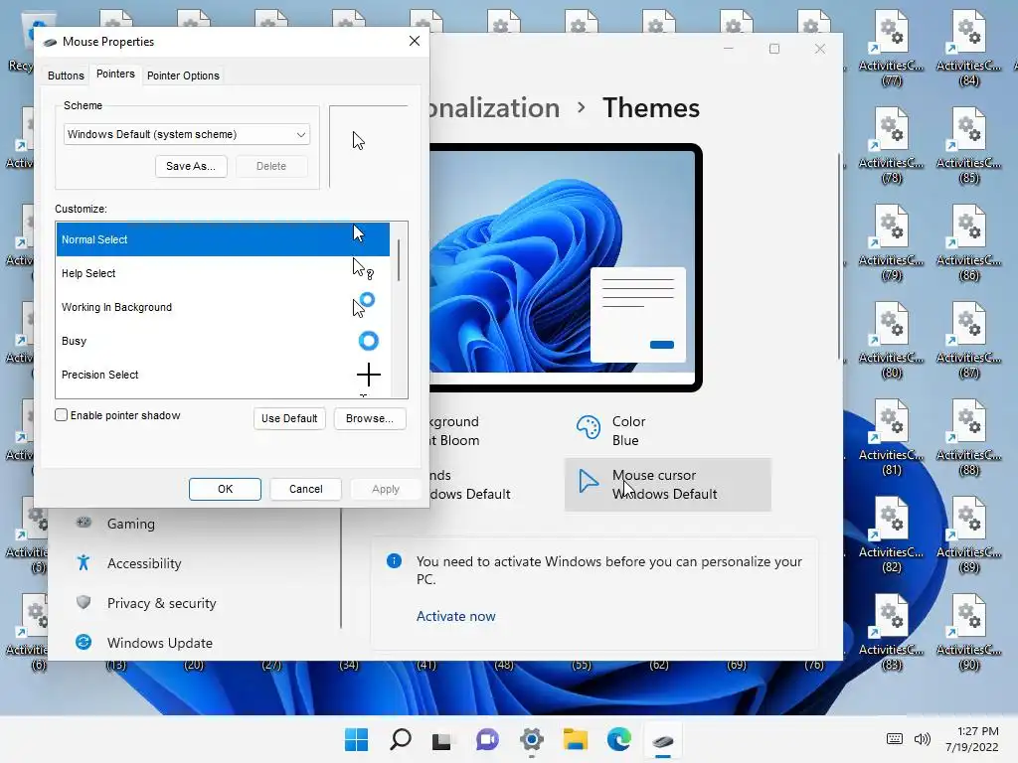
Task: Select the Busy pointer entry
Action: tap(223, 341)
